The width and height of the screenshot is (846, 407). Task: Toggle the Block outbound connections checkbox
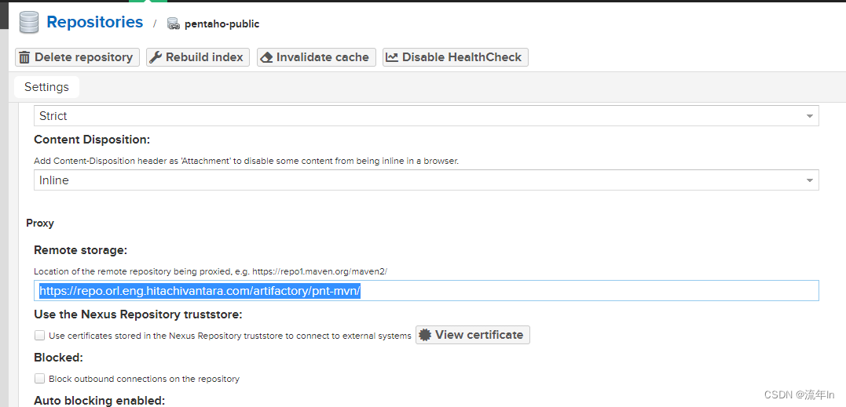39,379
